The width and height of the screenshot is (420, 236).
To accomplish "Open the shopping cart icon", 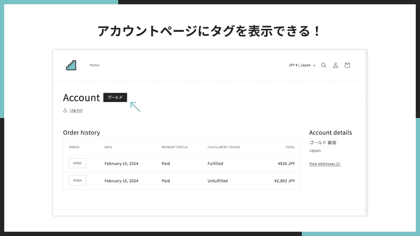I will pyautogui.click(x=347, y=65).
